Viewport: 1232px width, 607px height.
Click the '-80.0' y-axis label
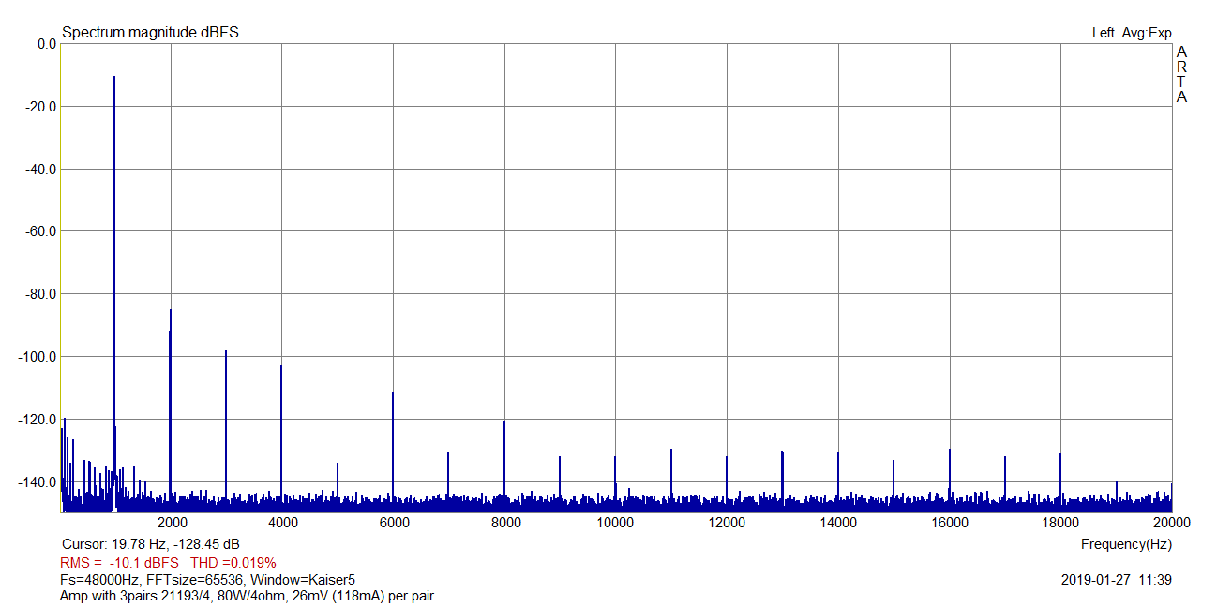click(x=41, y=294)
